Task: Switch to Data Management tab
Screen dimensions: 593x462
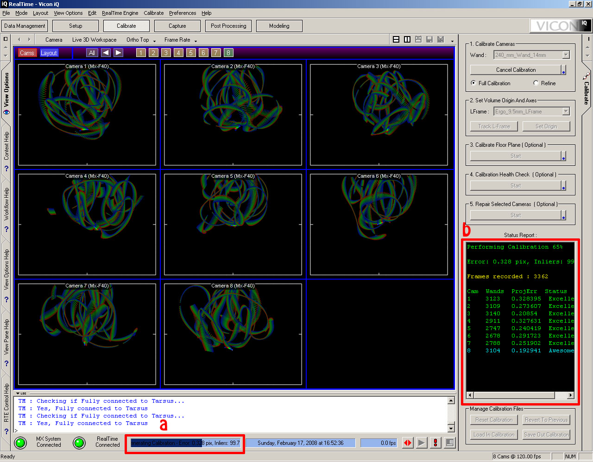Action: click(25, 26)
